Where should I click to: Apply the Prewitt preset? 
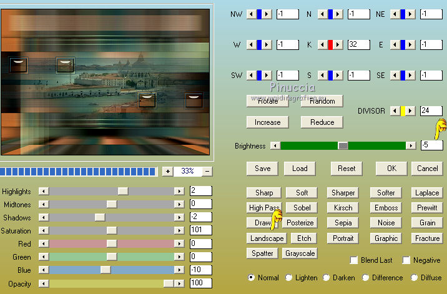(x=427, y=208)
